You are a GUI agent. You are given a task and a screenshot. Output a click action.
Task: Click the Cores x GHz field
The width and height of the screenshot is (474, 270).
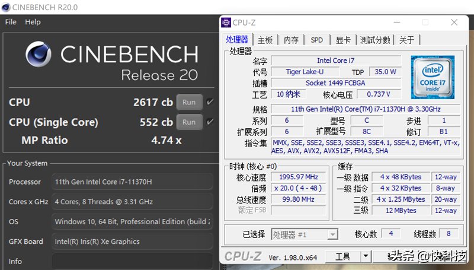[132, 202]
